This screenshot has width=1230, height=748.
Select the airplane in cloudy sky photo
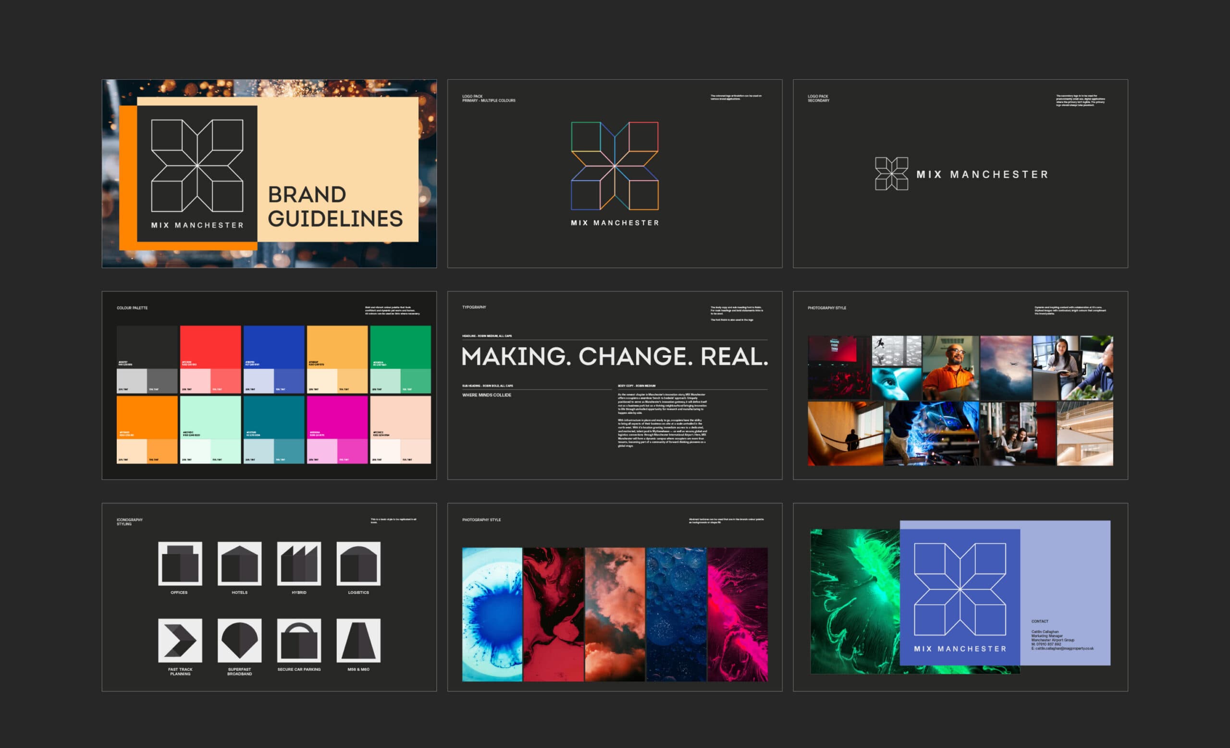click(1006, 368)
